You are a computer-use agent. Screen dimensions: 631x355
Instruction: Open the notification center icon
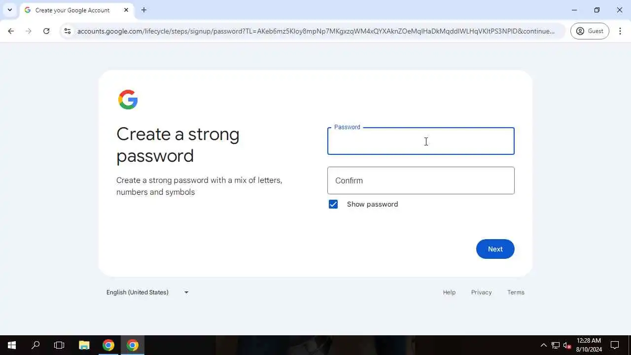coord(615,345)
